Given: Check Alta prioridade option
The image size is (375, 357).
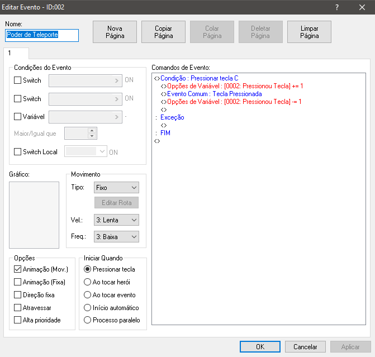Looking at the screenshot, I should pos(17,320).
